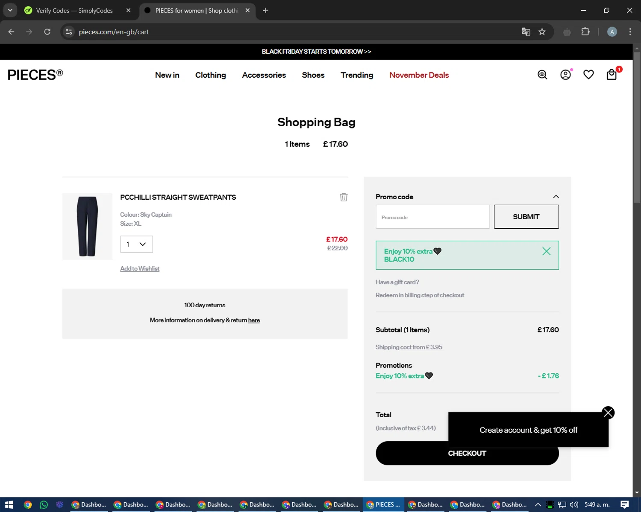
Task: Show hidden system tray icons
Action: (x=538, y=505)
